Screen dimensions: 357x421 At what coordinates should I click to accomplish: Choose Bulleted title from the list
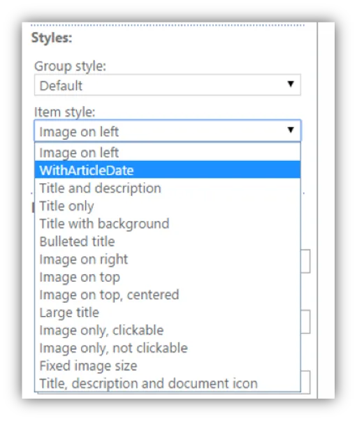coord(168,241)
